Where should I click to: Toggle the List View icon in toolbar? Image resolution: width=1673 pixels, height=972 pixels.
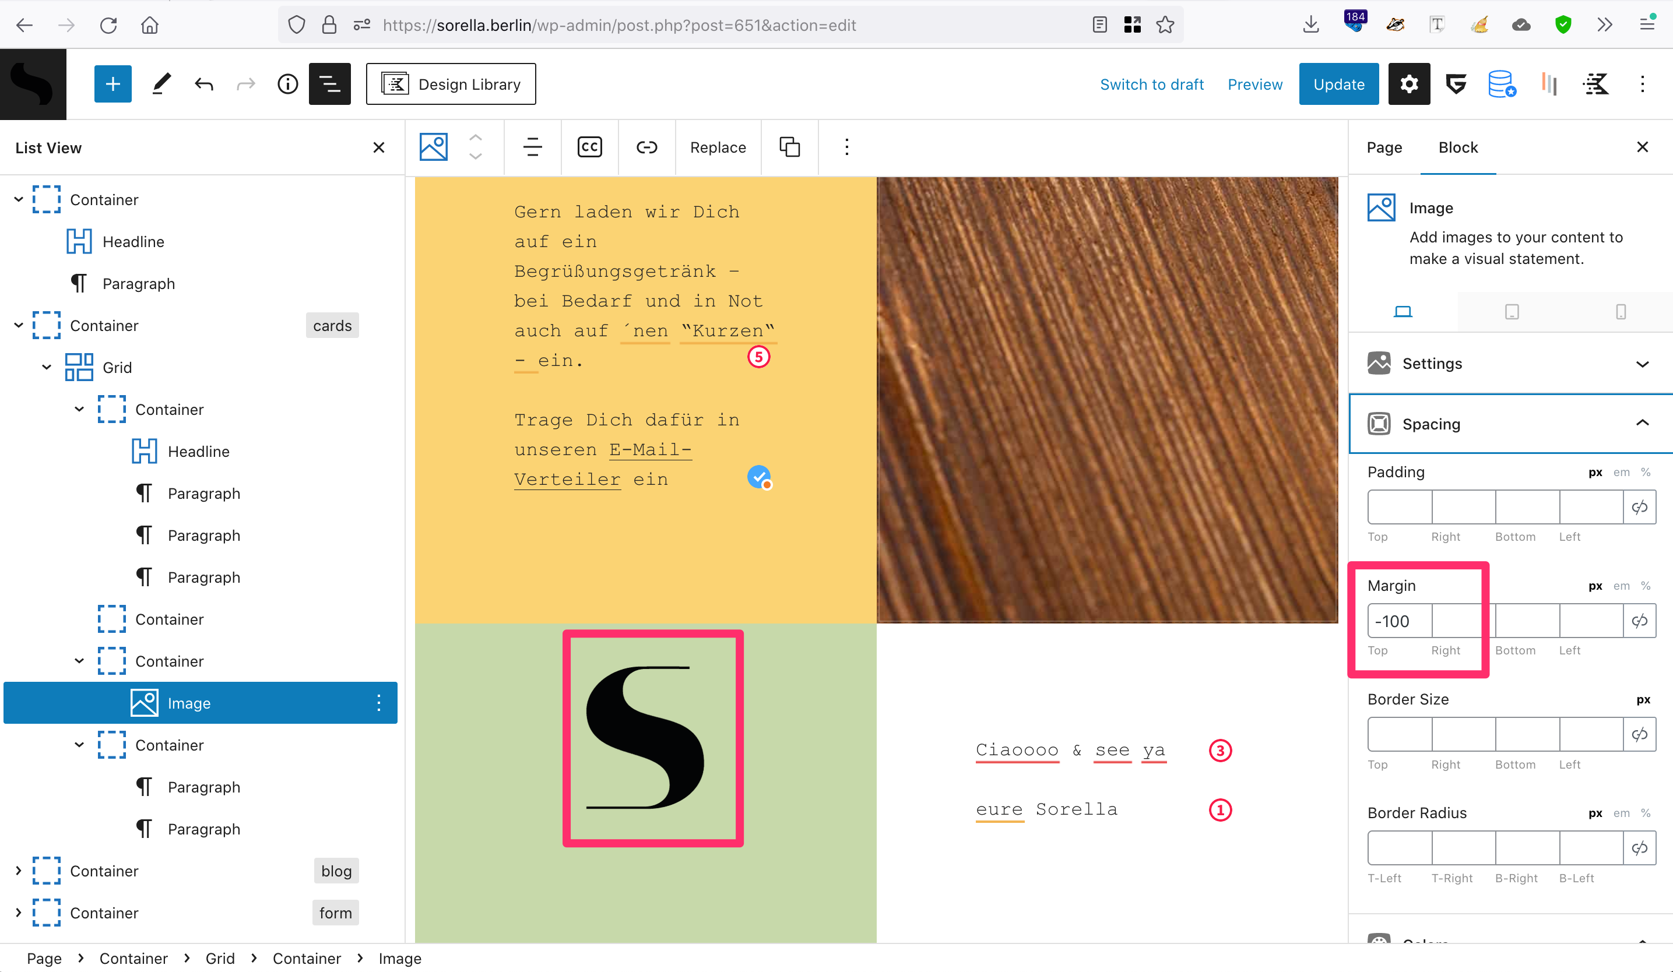[x=329, y=84]
